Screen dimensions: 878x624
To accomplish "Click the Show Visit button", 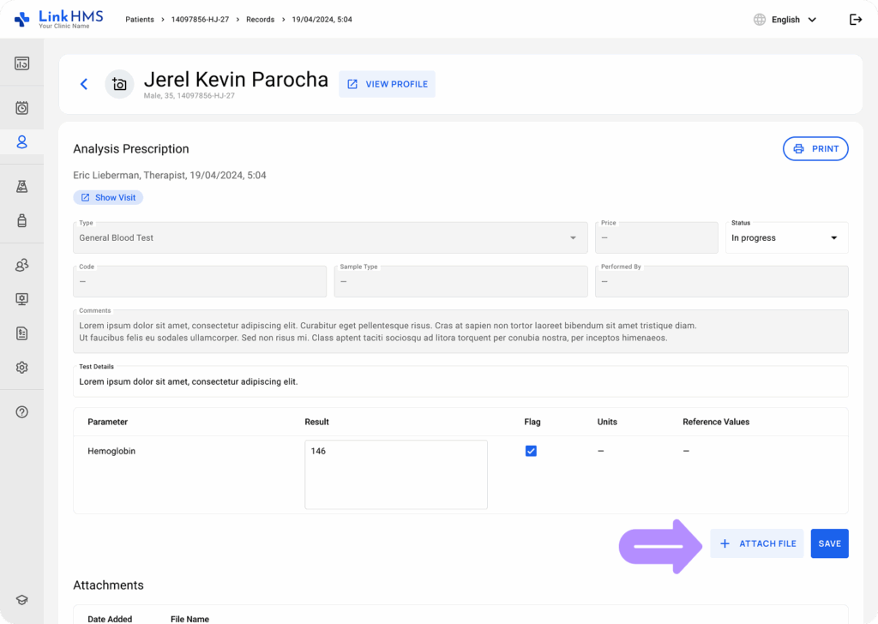I will click(x=108, y=197).
